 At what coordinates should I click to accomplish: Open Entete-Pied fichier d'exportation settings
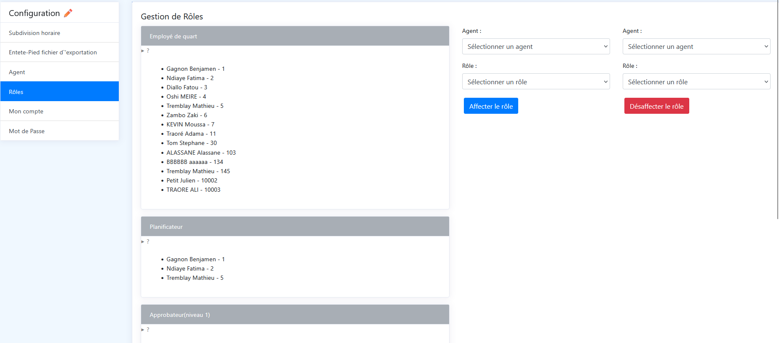[x=59, y=52]
